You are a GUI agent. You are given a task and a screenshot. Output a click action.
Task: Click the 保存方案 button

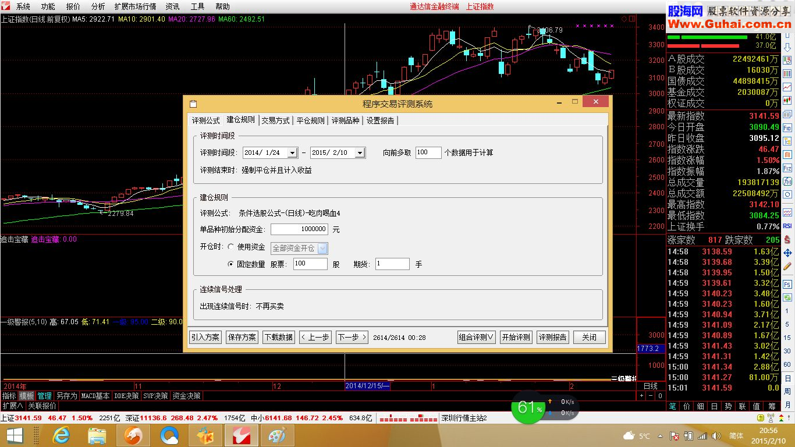tap(242, 337)
